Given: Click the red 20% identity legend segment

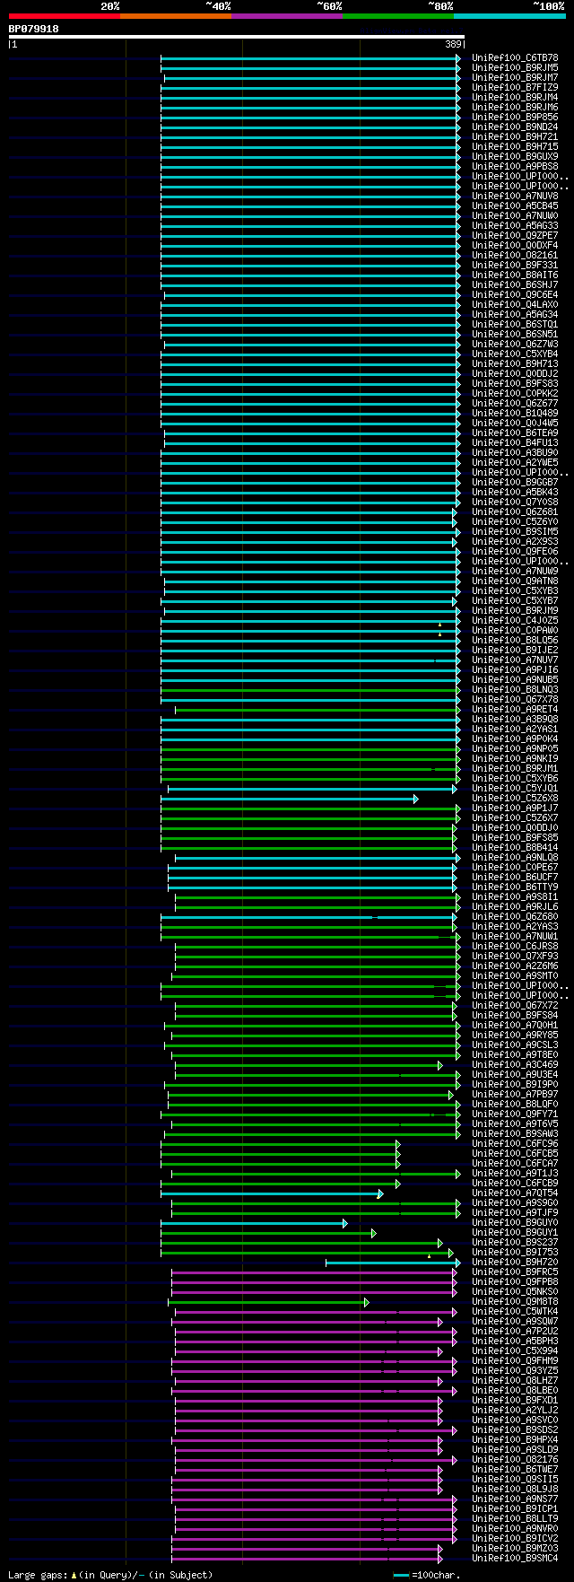Looking at the screenshot, I should pyautogui.click(x=65, y=16).
